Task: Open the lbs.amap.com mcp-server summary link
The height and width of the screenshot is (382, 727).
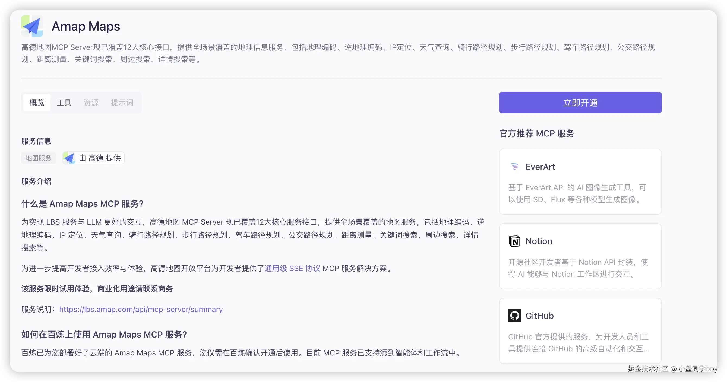Action: click(141, 310)
